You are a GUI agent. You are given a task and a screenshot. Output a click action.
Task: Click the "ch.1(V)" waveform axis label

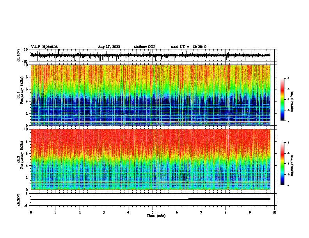(x=19, y=55)
